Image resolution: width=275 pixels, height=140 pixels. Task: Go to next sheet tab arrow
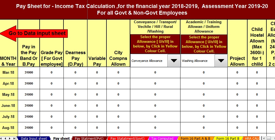10,138
